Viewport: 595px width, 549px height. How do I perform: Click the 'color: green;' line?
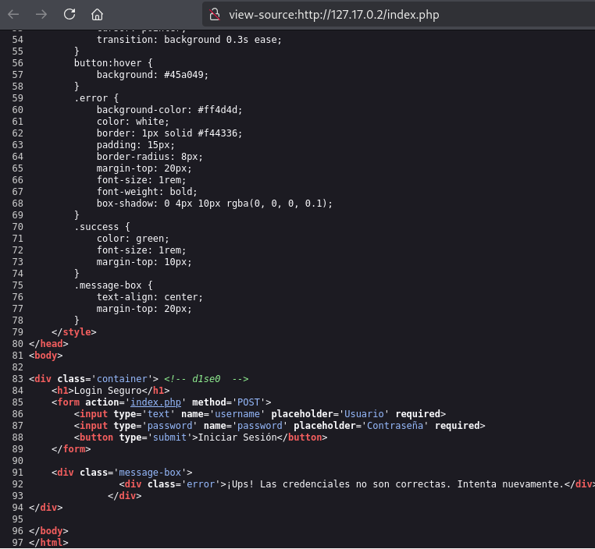point(133,239)
